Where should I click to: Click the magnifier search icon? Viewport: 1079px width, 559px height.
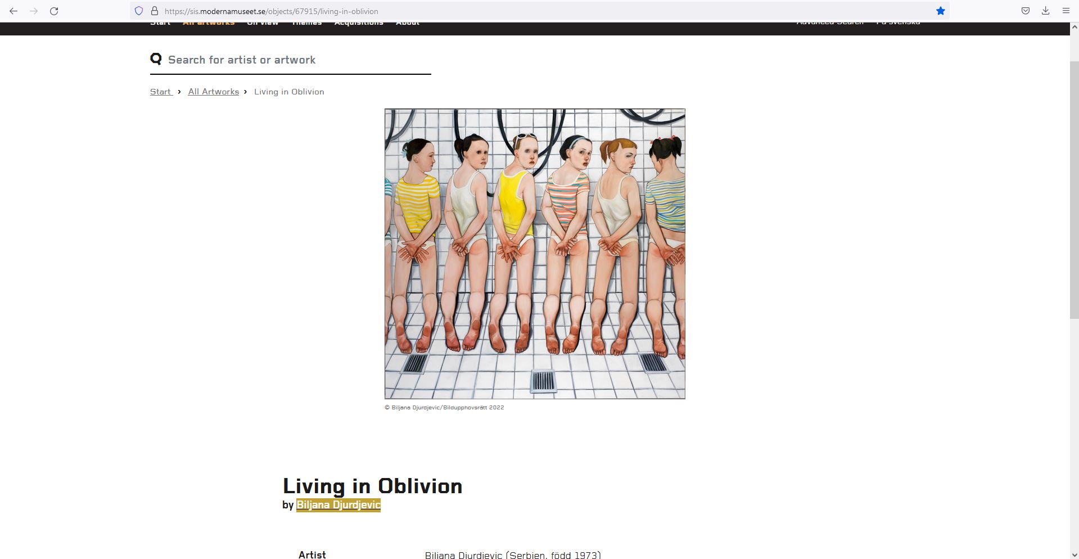coord(156,58)
